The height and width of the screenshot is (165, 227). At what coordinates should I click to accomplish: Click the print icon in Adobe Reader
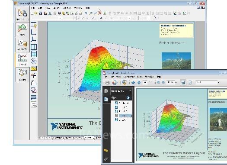pos(107,82)
